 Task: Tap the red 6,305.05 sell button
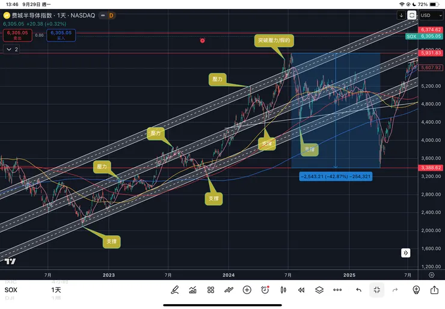[x=17, y=35]
